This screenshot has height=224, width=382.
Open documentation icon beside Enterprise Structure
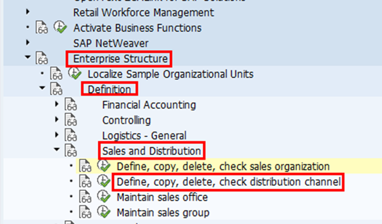(41, 59)
